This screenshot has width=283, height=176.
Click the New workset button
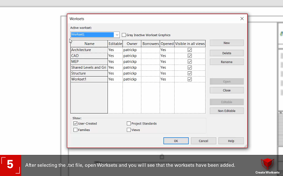click(227, 43)
